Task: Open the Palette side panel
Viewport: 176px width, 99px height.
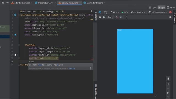Action: point(96,16)
